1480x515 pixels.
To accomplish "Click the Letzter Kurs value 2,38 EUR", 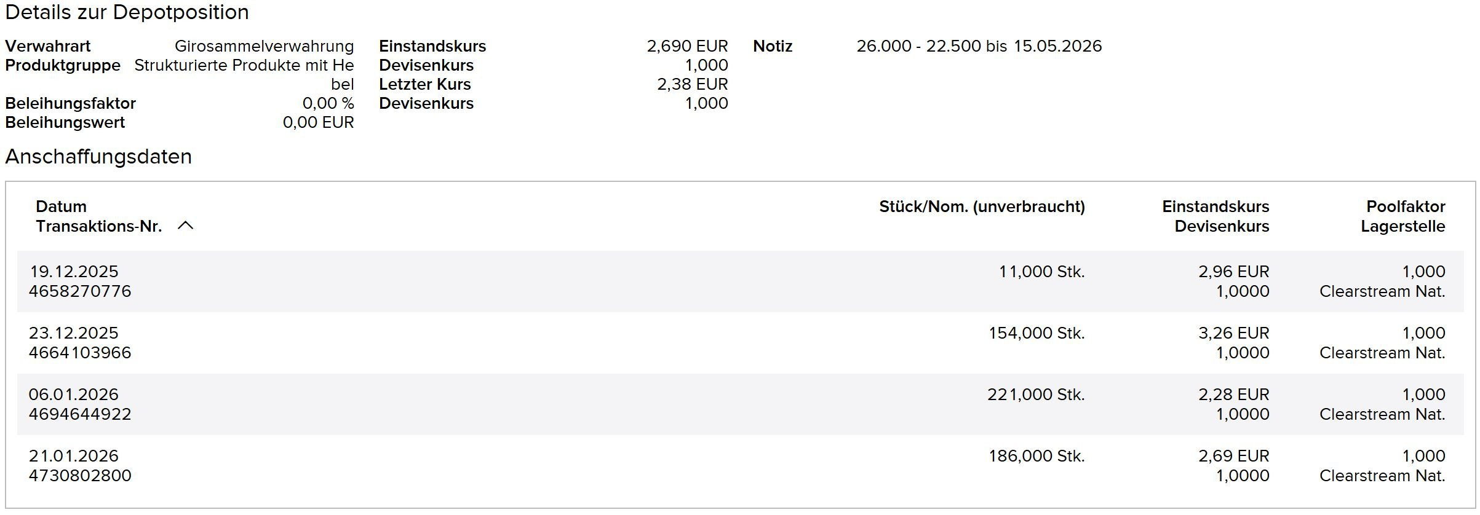I will pyautogui.click(x=692, y=84).
